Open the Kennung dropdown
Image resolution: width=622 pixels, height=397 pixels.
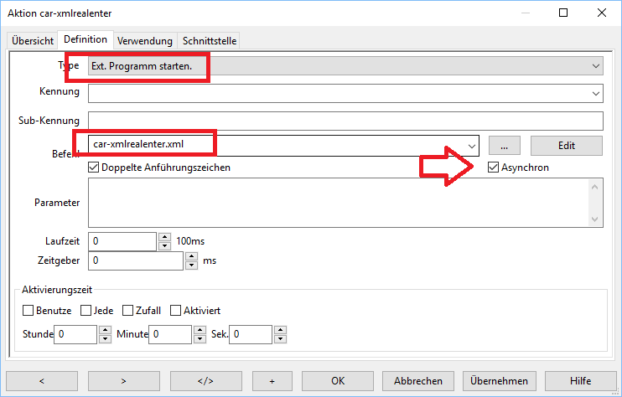click(x=596, y=92)
